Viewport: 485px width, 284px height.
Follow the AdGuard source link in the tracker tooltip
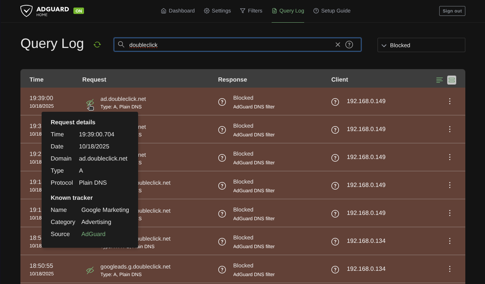(x=93, y=234)
